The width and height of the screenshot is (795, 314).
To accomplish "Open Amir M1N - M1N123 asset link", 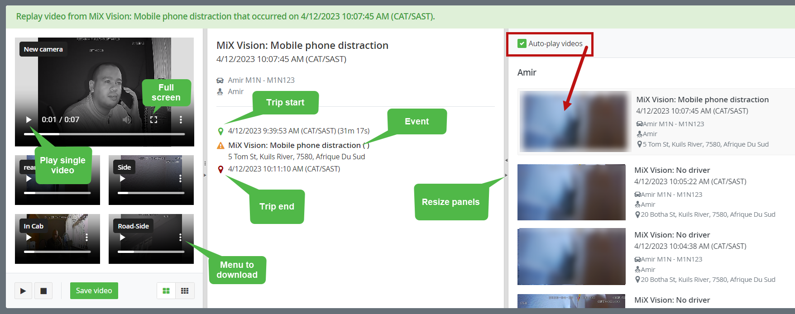I will [261, 80].
